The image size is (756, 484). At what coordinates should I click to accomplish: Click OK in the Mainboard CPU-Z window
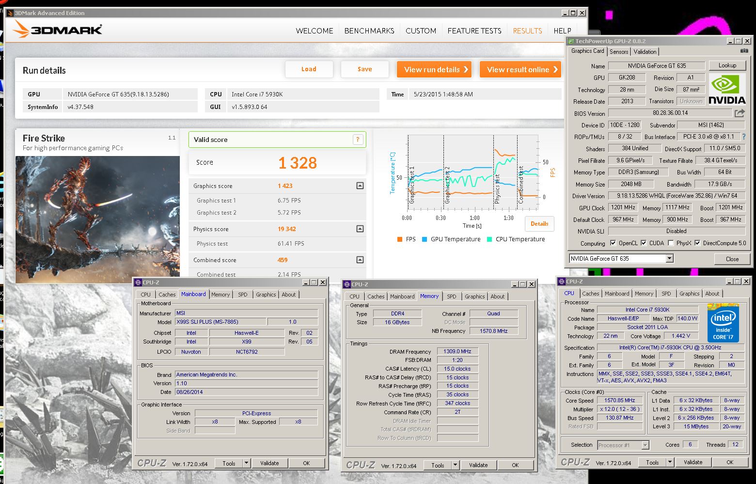point(306,463)
